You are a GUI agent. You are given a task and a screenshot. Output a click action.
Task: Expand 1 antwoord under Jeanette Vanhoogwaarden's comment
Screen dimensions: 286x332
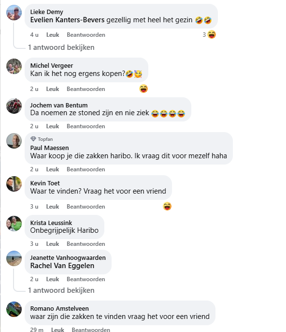pyautogui.click(x=61, y=290)
